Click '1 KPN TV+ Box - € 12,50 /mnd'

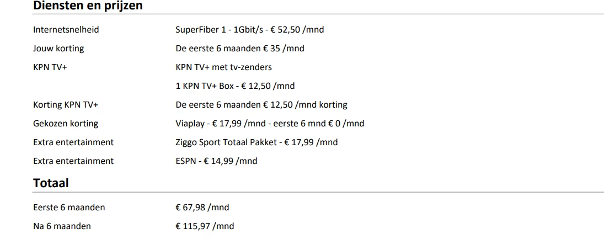point(235,86)
